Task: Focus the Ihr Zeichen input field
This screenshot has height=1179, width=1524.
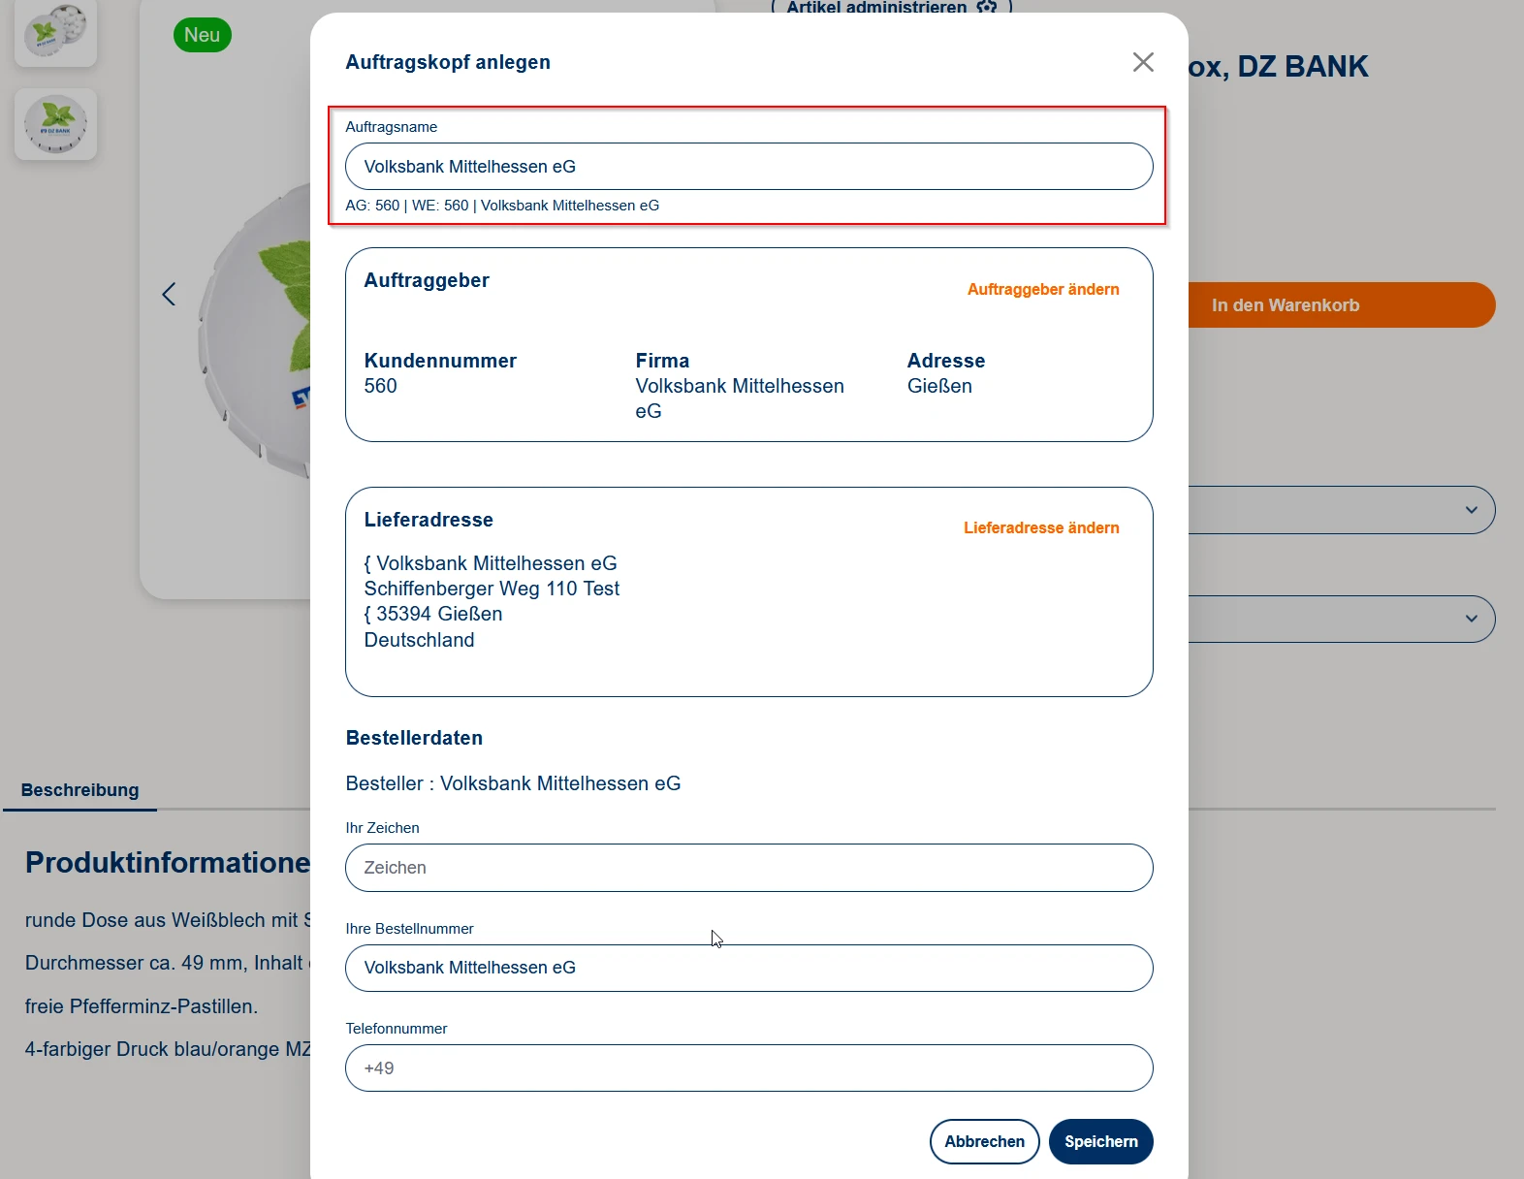Action: [748, 868]
